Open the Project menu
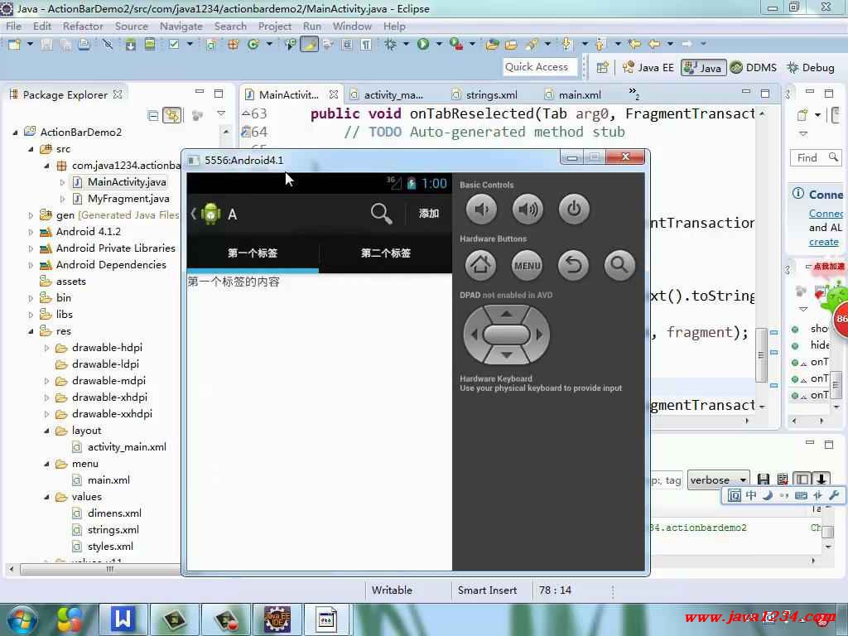Image resolution: width=848 pixels, height=636 pixels. (274, 26)
